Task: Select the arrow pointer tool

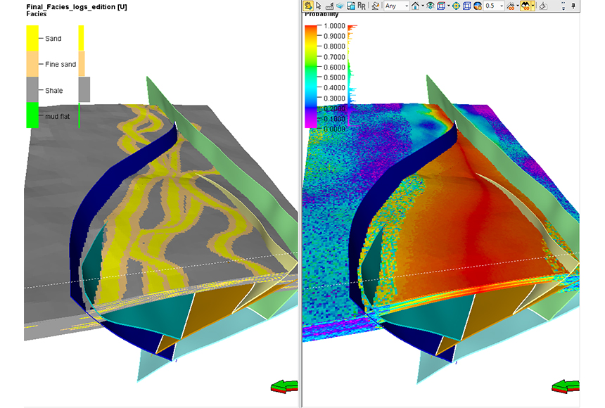Action: (319, 6)
